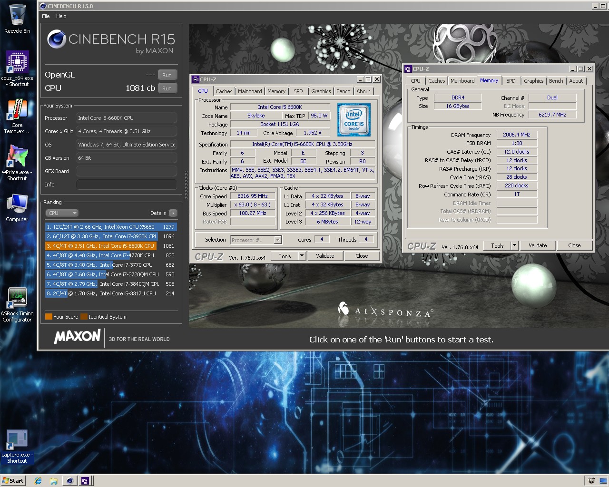The image size is (609, 487).
Task: Switch to Caches tab in right CPU-Z window
Action: tap(437, 81)
